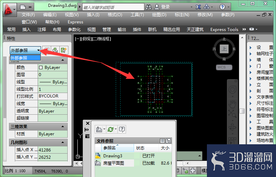Click the Orbit icon in navigation bar
The image size is (276, 177).
[232, 127]
